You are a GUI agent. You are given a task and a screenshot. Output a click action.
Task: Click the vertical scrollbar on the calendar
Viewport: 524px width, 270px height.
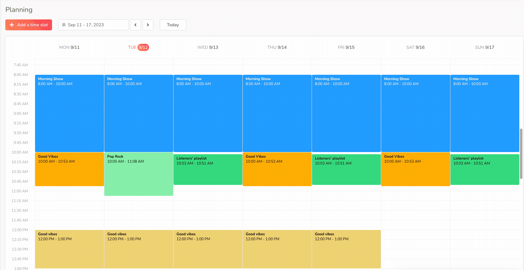pos(521,154)
